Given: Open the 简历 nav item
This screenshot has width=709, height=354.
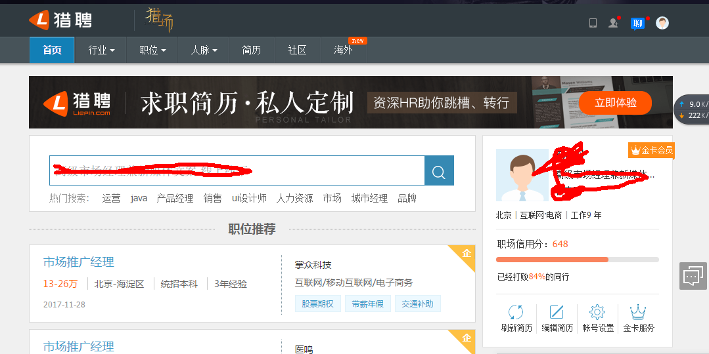Looking at the screenshot, I should point(252,50).
